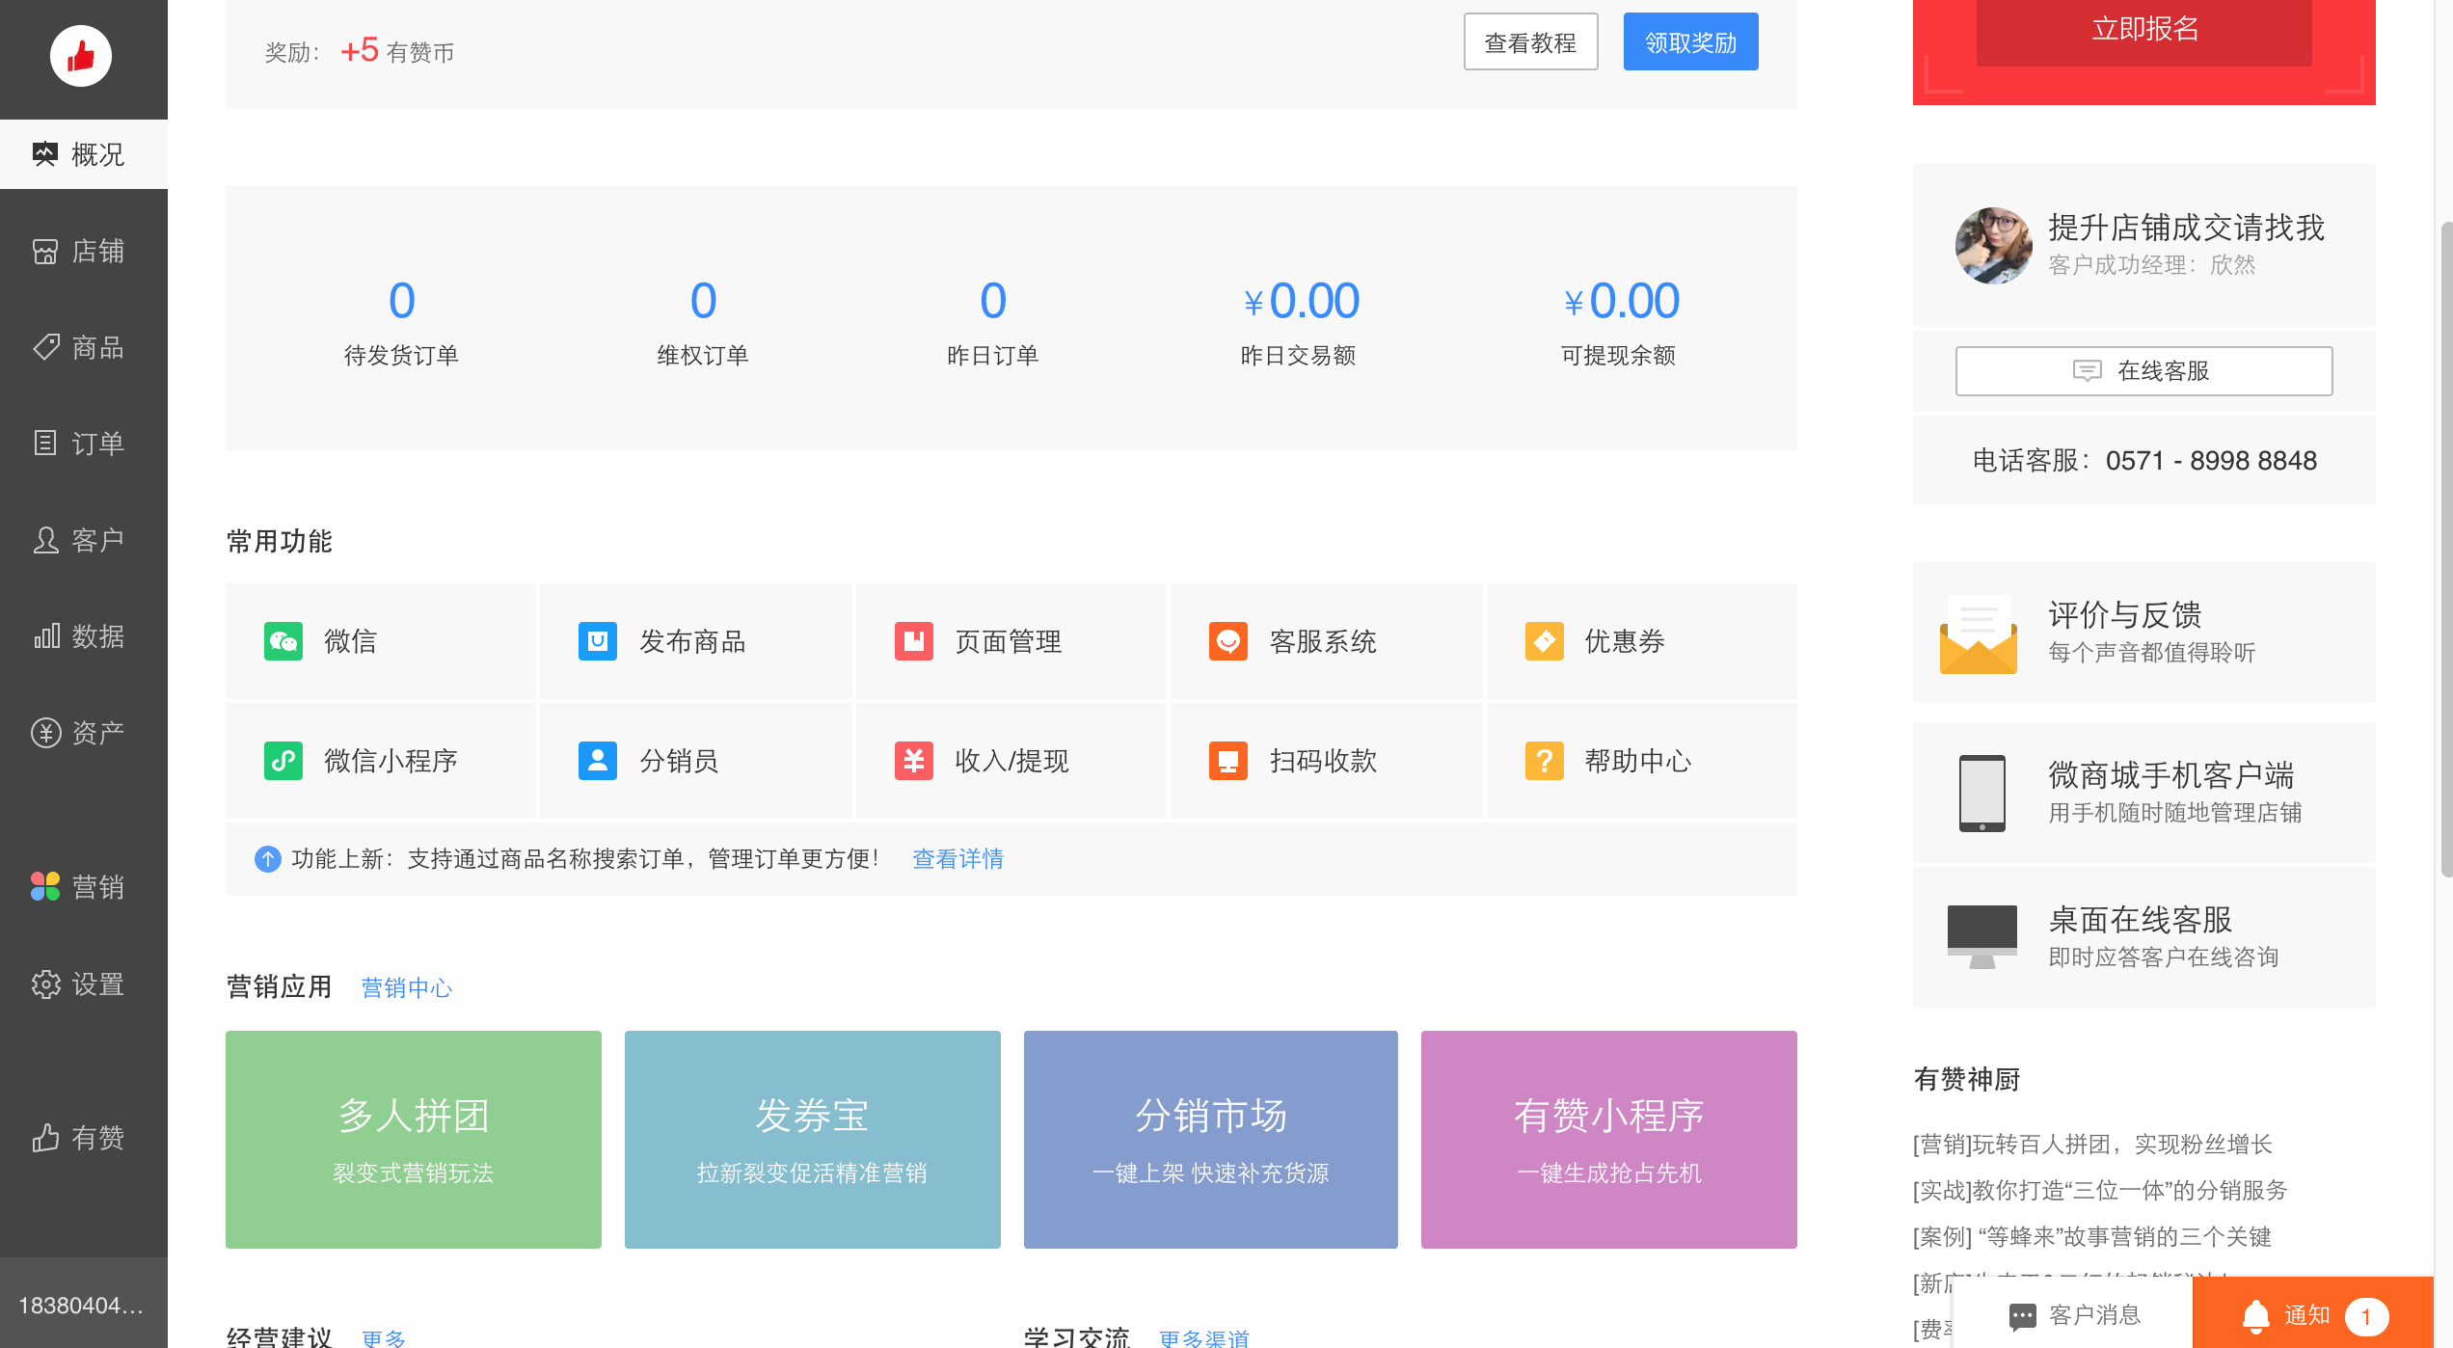Click the 扫码收款 scan icon

pyautogui.click(x=1228, y=761)
